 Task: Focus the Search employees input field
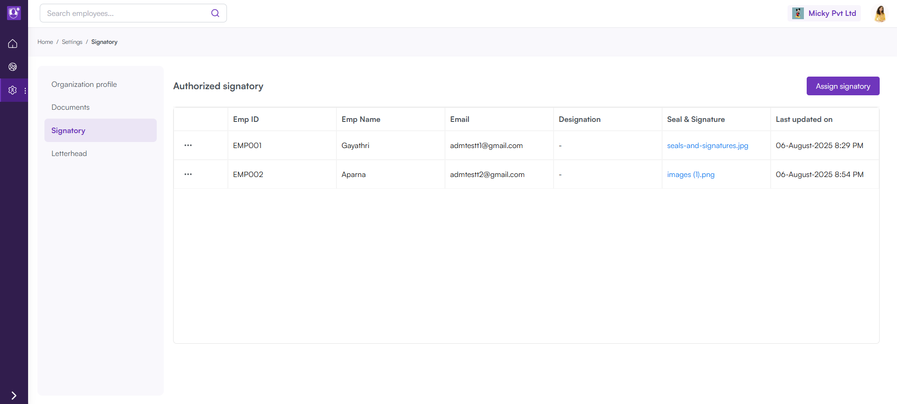click(x=126, y=14)
